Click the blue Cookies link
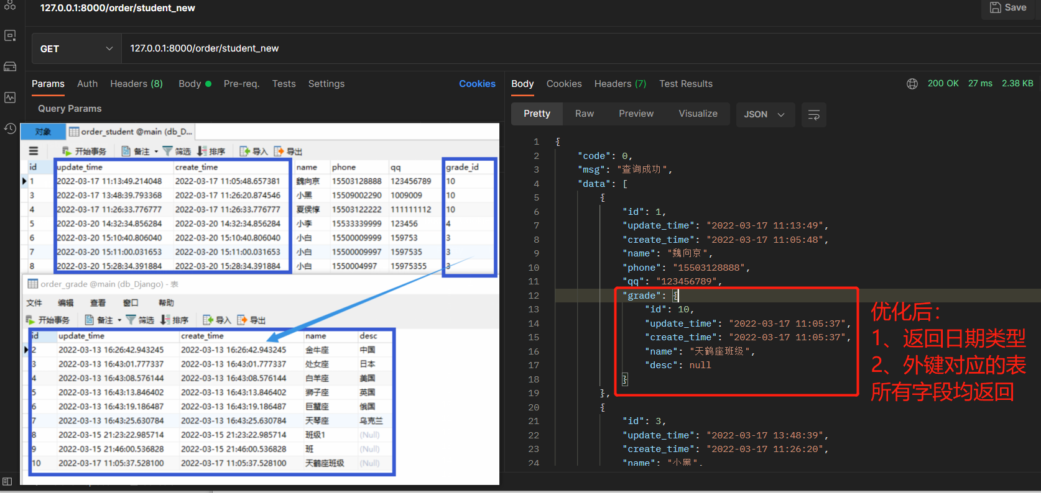 [477, 84]
